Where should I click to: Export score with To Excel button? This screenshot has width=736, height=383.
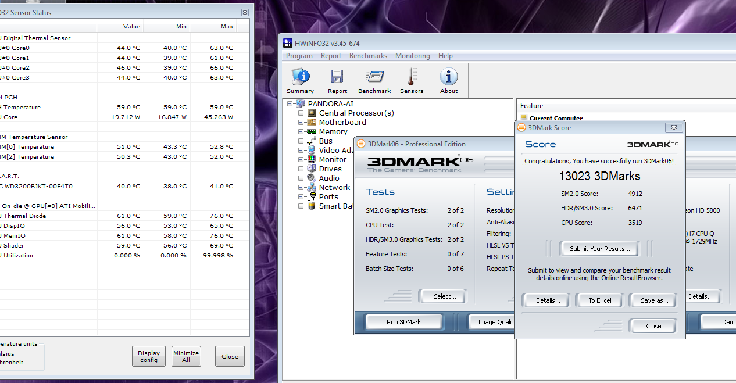click(600, 300)
